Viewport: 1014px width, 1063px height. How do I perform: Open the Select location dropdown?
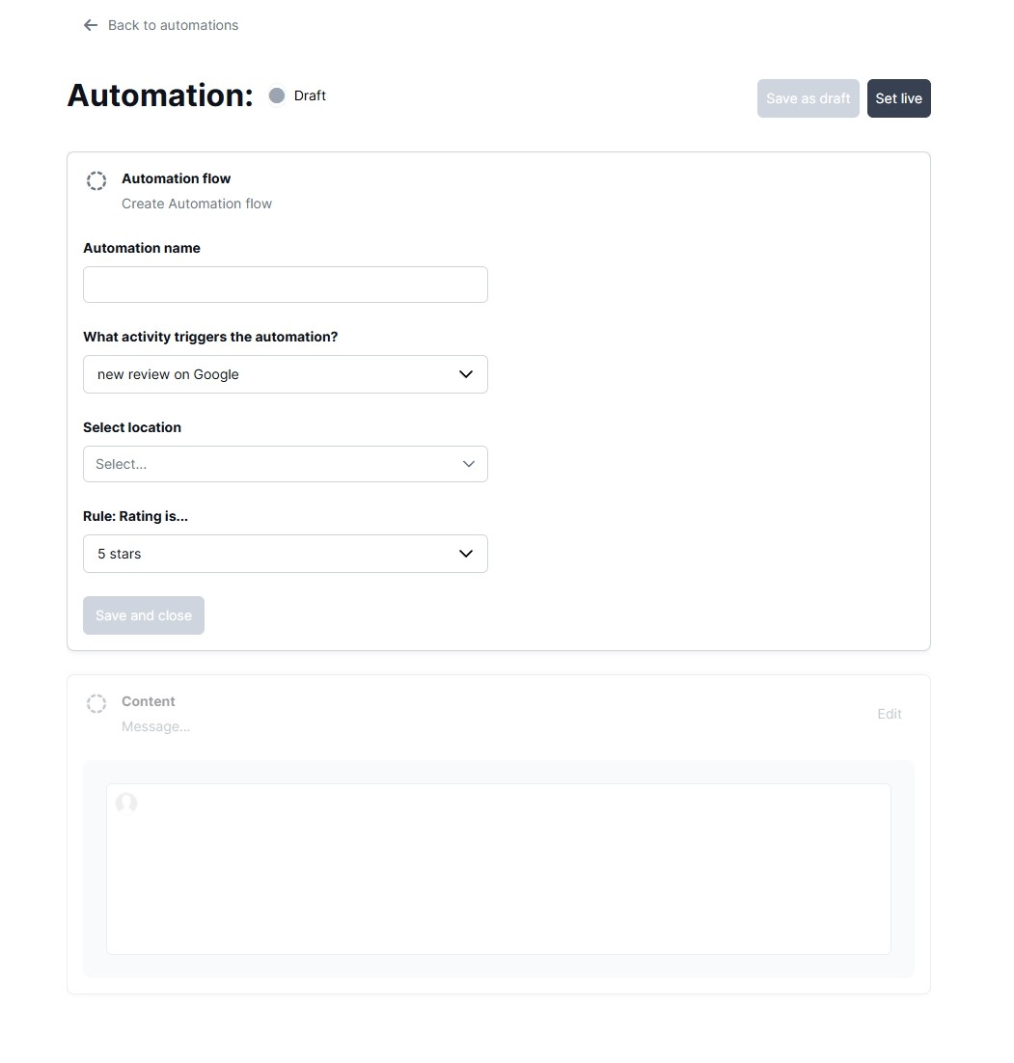point(285,464)
